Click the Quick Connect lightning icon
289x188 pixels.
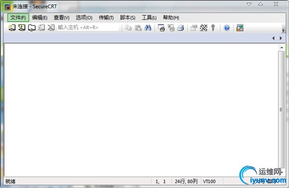click(x=22, y=27)
